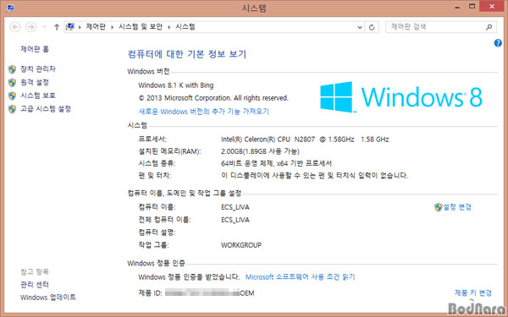
Task: Click the shield icon beside 고급 시스템 설정
Action: pyautogui.click(x=13, y=109)
